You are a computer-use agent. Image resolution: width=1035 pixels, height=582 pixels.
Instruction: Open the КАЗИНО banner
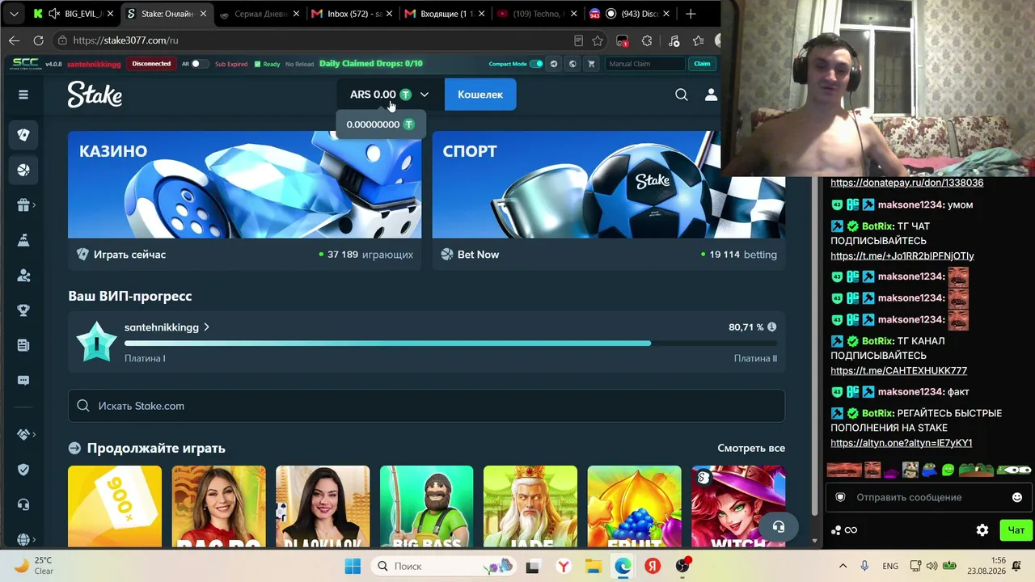(244, 184)
